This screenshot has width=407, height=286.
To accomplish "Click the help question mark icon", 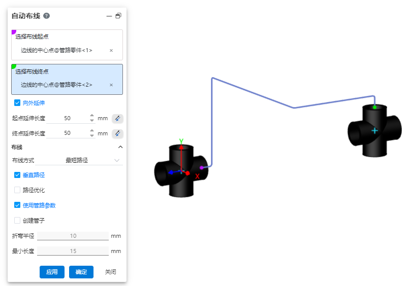I will click(x=47, y=16).
